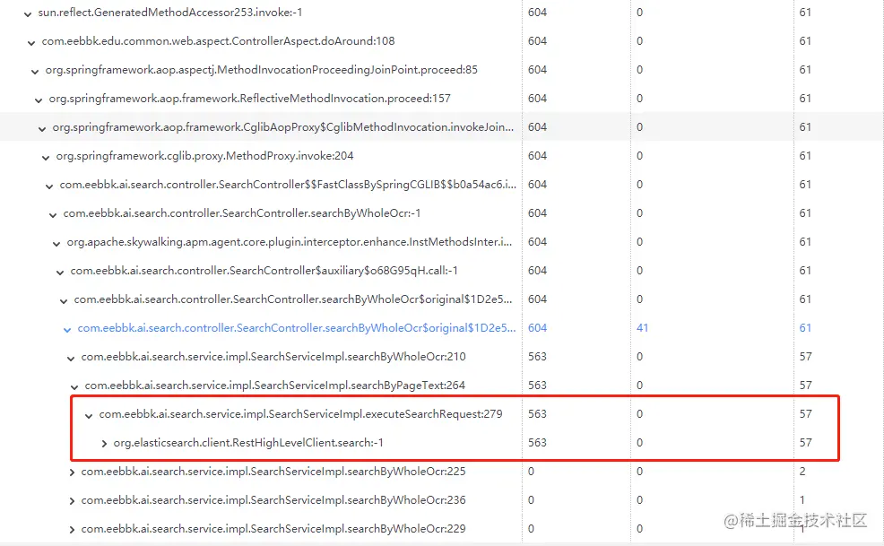Select the org.elasticsearch.client.RestHighLevelClient.search:-1 row text
This screenshot has height=546, width=884.
pos(248,443)
